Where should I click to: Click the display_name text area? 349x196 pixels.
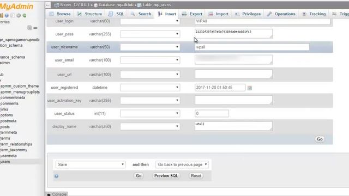233,126
